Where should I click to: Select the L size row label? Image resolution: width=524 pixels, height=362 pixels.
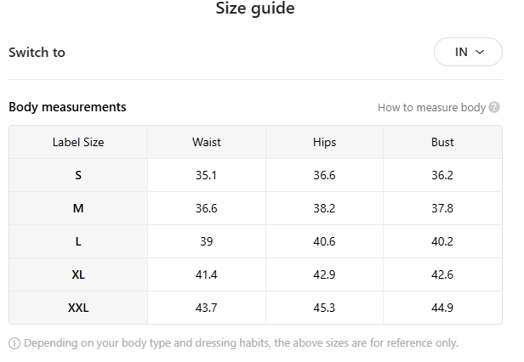click(78, 241)
